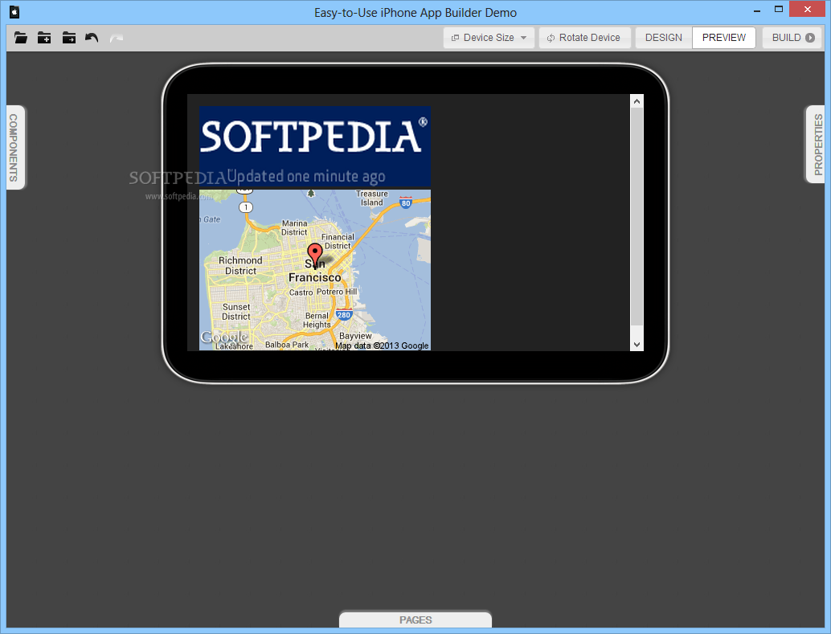Click 'Richmond District' label on the map
The image size is (831, 634).
pyautogui.click(x=240, y=266)
